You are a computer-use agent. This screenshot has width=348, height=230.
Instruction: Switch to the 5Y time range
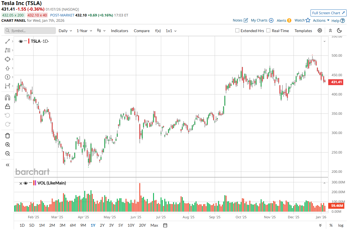(x=120, y=225)
